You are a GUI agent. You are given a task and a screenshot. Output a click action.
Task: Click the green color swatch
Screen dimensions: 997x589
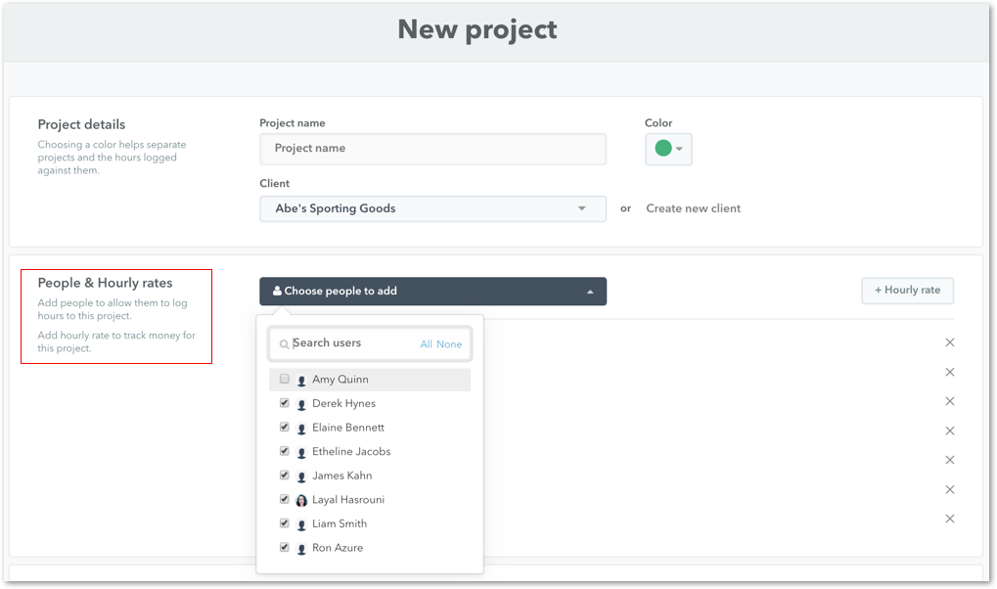pyautogui.click(x=662, y=149)
